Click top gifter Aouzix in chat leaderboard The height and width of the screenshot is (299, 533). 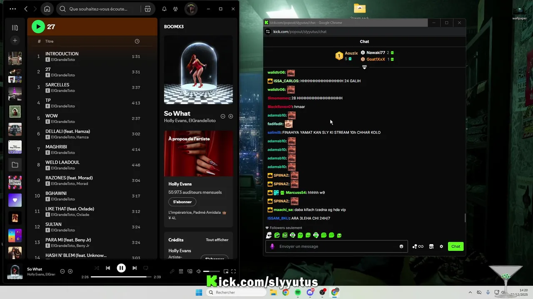[x=351, y=53]
